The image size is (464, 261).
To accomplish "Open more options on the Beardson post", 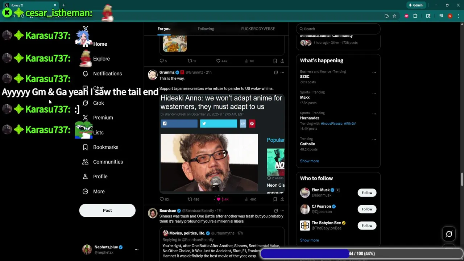I will pyautogui.click(x=282, y=211).
